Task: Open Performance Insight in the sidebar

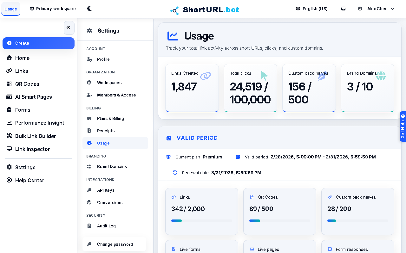Action: (x=38, y=123)
